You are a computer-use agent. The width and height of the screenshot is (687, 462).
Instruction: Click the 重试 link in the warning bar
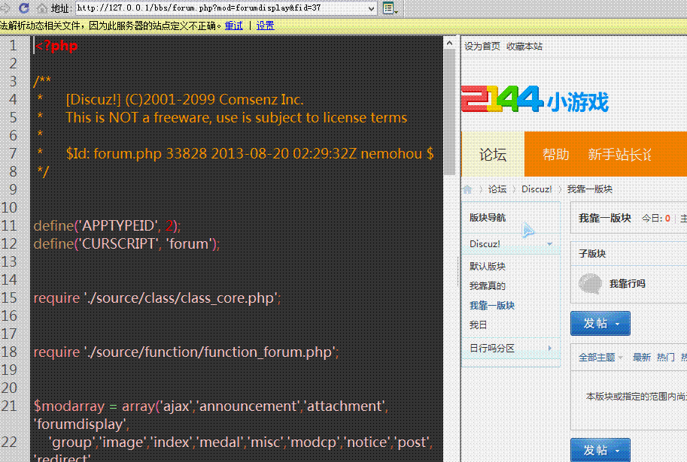tap(233, 26)
